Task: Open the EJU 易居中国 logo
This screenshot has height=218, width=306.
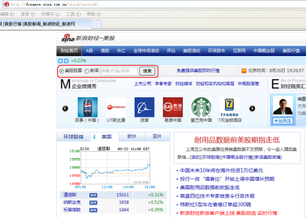Action: coord(173,107)
